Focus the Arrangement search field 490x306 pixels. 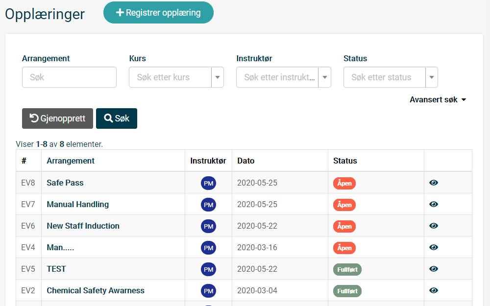click(69, 77)
